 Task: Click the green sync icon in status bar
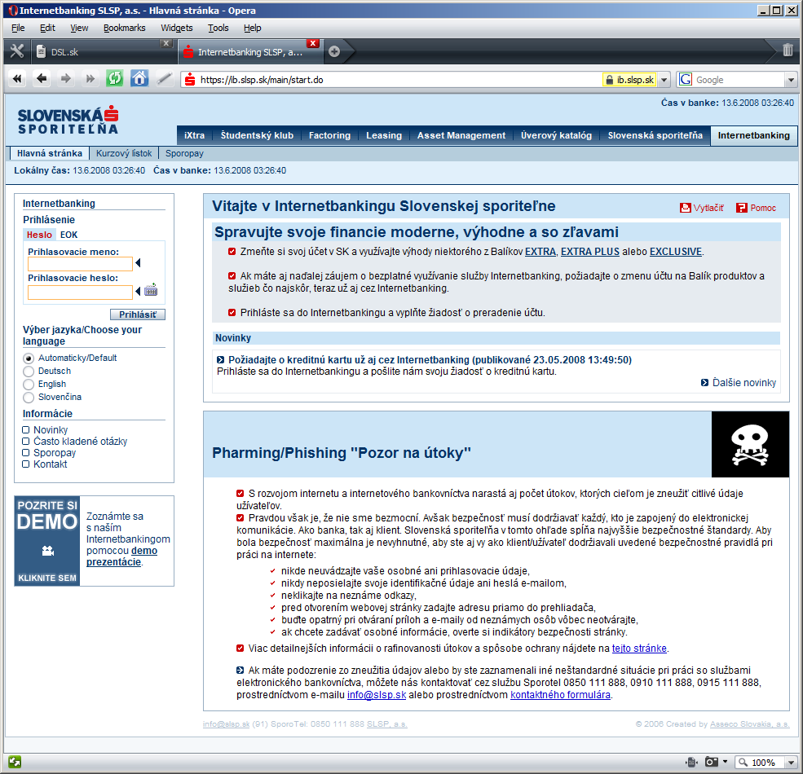pos(15,762)
